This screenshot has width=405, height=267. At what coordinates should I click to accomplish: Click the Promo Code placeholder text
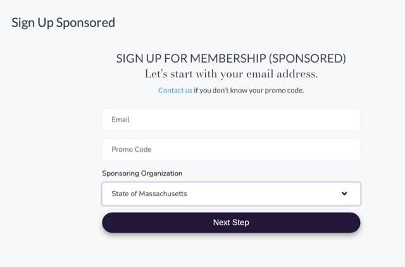(x=132, y=150)
